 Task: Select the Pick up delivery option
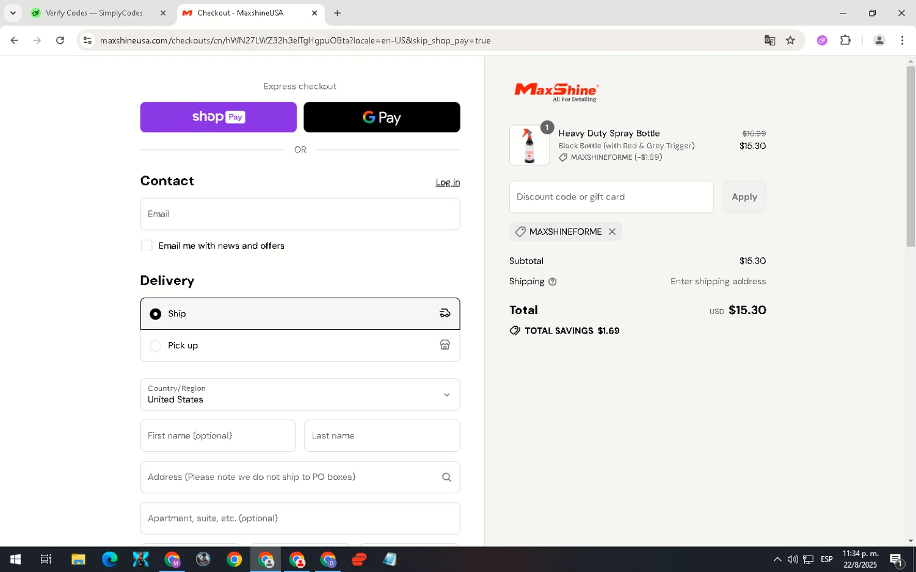pos(300,345)
